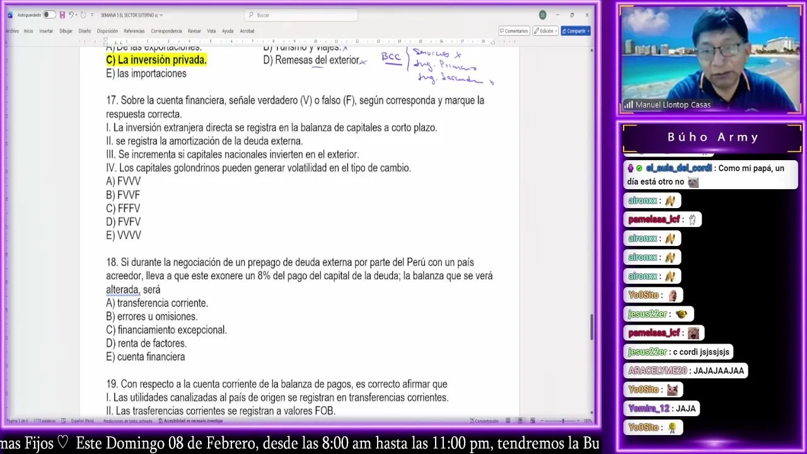Switch to the Insertar tab
The height and width of the screenshot is (454, 807).
[46, 31]
